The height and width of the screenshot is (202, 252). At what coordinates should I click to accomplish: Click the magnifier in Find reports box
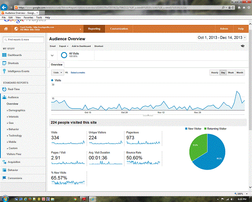pyautogui.click(x=6, y=39)
